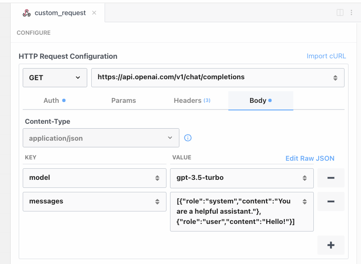Select the Body tab
The height and width of the screenshot is (264, 361).
click(260, 101)
